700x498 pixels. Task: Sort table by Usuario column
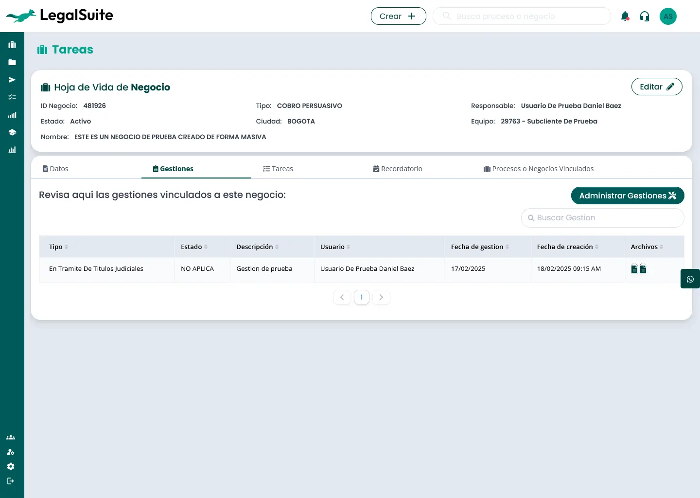[x=348, y=247]
